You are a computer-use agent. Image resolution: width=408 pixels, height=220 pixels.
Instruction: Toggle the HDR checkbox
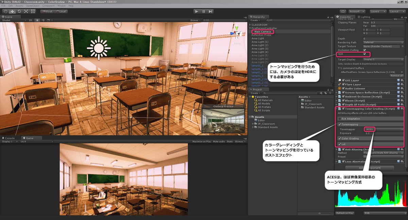click(x=364, y=54)
